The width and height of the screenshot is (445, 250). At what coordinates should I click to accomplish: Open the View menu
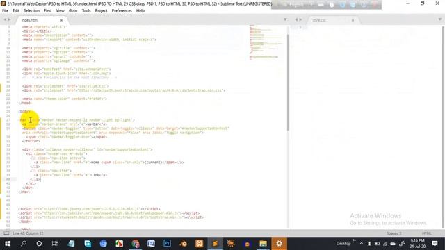pyautogui.click(x=60, y=11)
